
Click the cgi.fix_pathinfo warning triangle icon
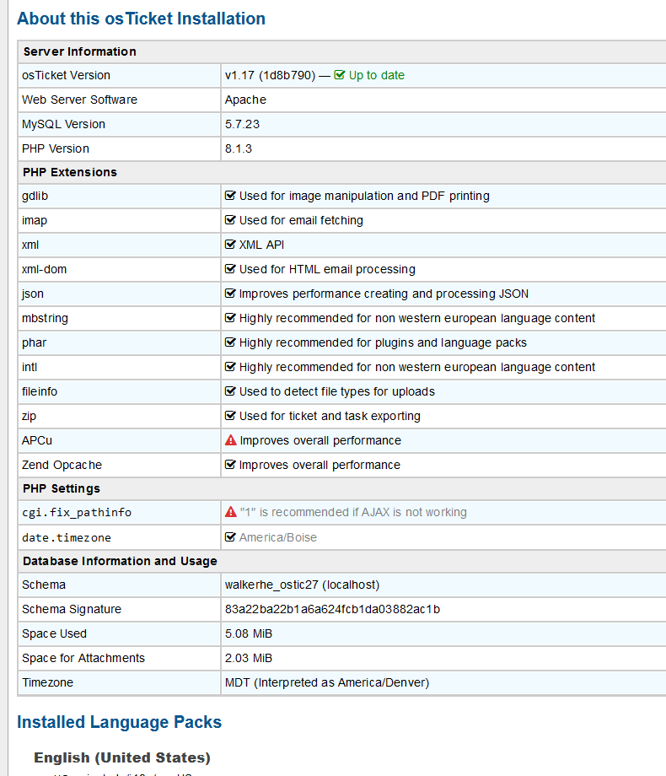click(x=231, y=512)
